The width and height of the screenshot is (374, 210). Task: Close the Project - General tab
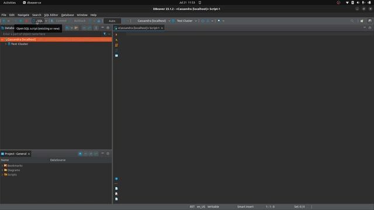29,154
